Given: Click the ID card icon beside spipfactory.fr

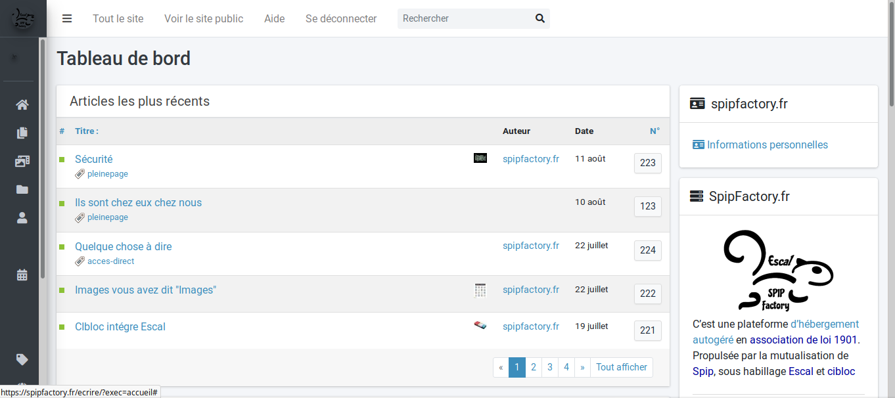Looking at the screenshot, I should 697,104.
